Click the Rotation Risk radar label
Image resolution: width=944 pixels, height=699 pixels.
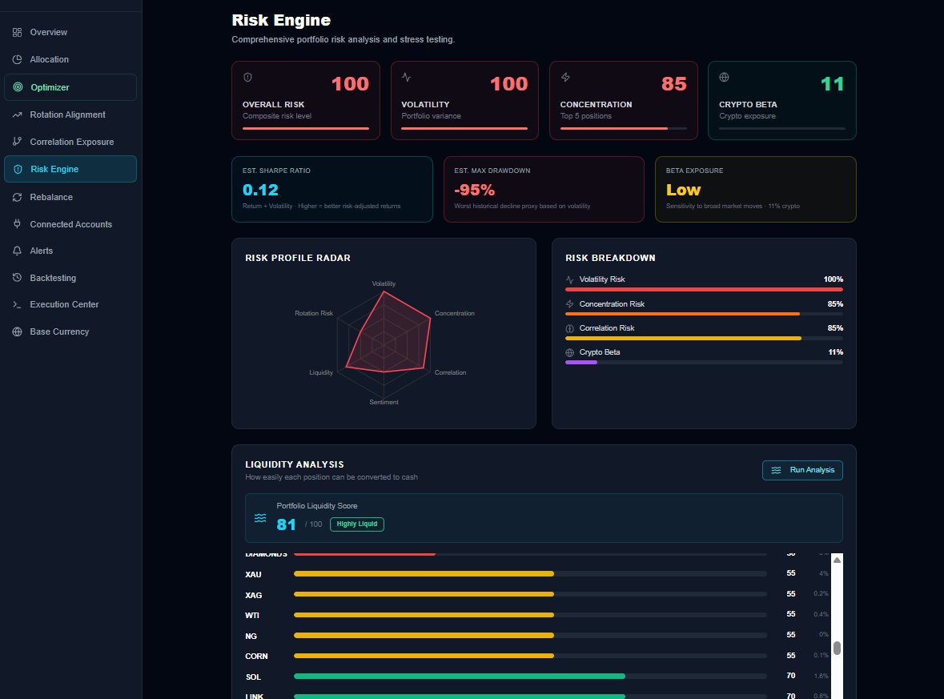pos(314,313)
